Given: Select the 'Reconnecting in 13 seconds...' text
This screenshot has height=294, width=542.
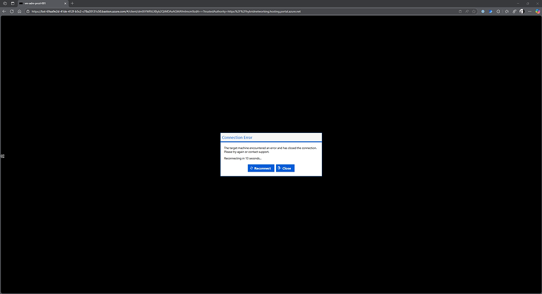Looking at the screenshot, I should (x=243, y=158).
